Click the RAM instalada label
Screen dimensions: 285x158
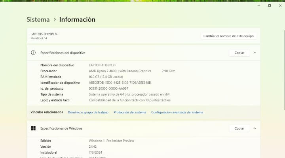[x=51, y=77]
